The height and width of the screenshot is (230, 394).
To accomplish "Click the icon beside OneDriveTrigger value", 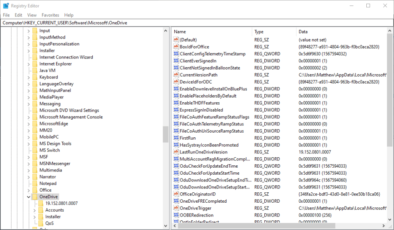I will click(176, 208).
